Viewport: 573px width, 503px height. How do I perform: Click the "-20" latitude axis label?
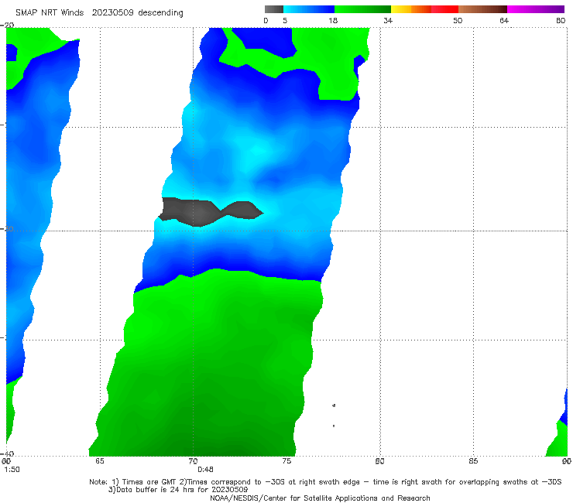[7, 25]
